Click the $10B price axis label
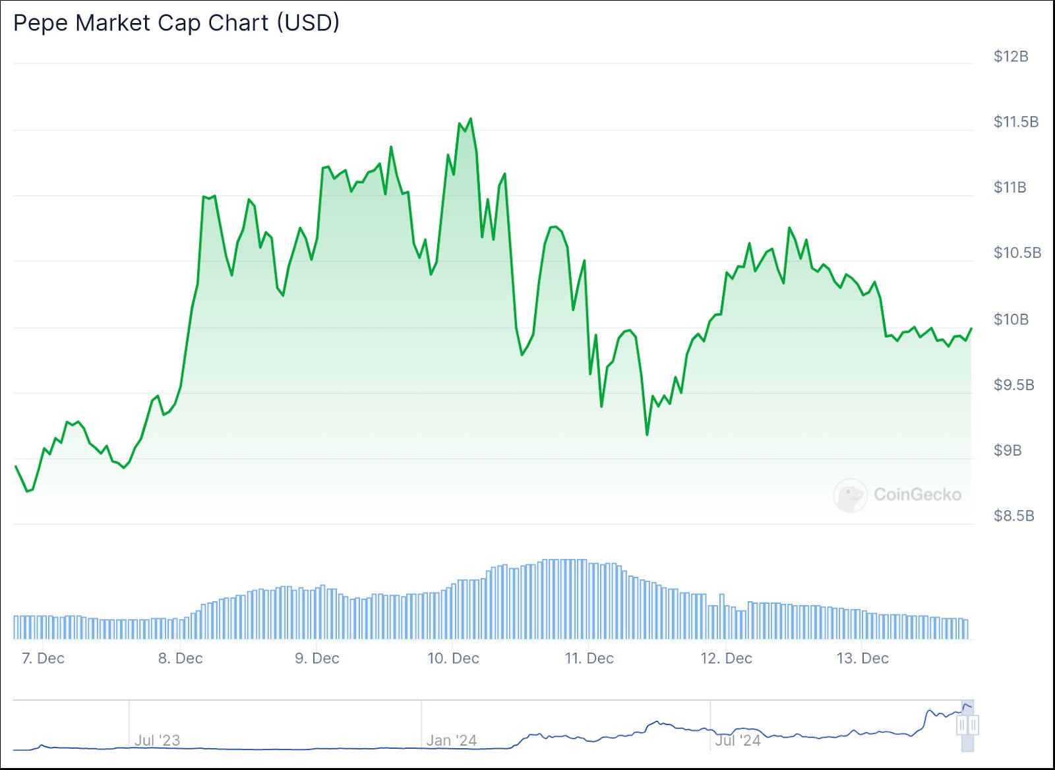 (1011, 320)
